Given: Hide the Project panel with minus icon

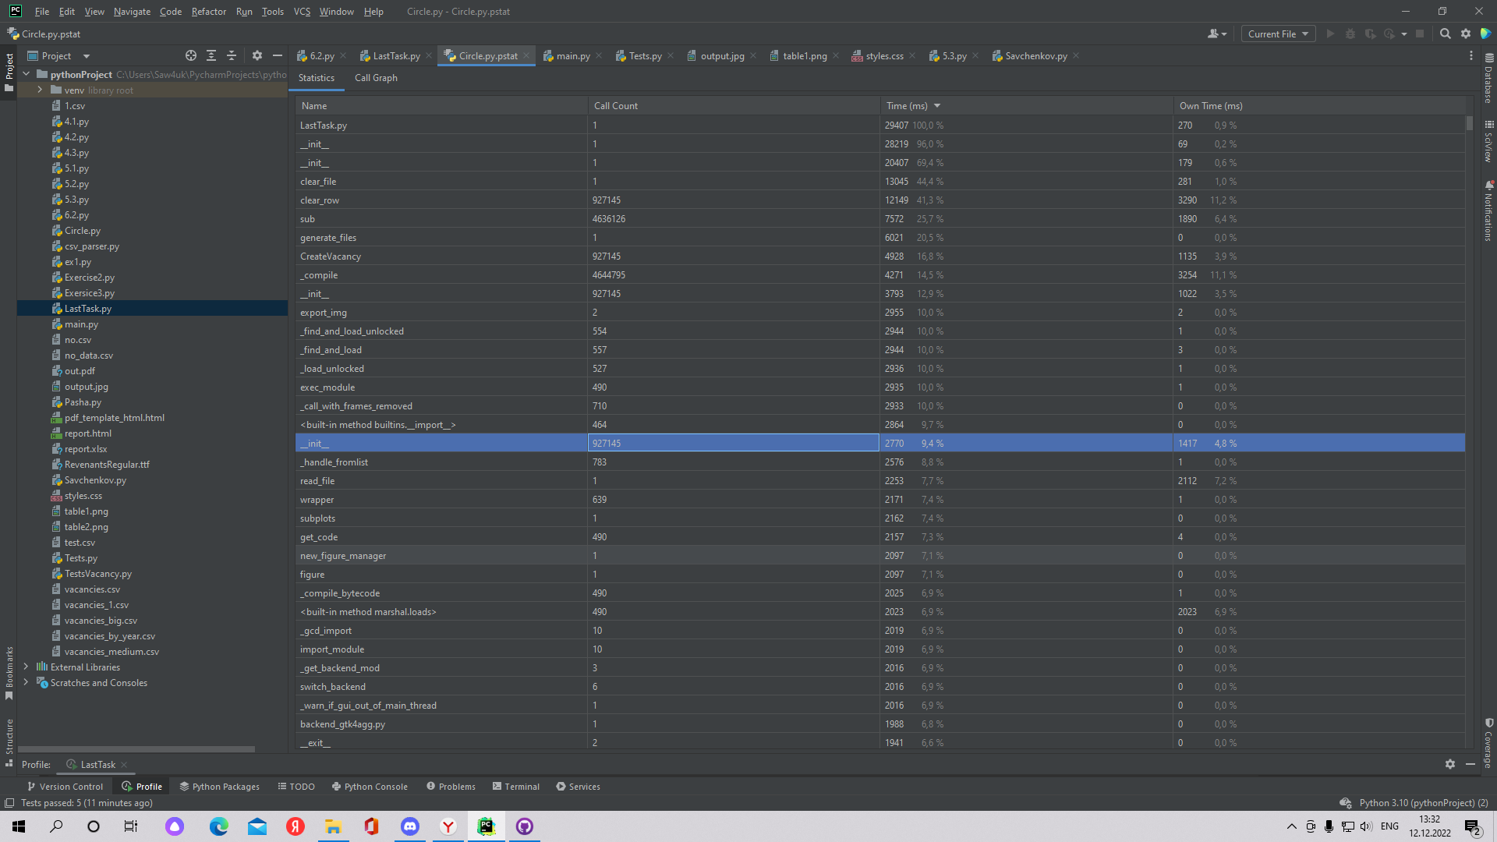Looking at the screenshot, I should point(278,55).
